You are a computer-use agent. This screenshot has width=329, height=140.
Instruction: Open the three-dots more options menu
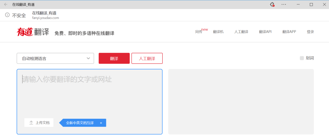pos(284,4)
